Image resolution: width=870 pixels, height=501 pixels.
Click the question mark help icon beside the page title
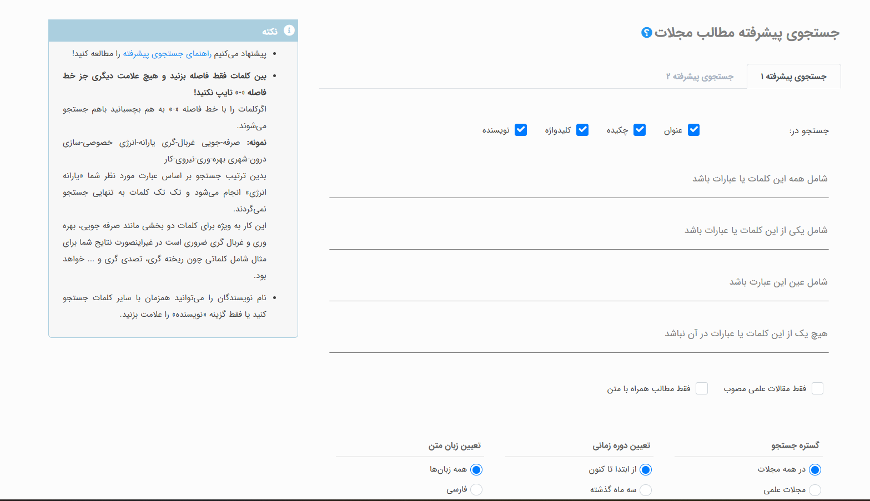tap(645, 33)
